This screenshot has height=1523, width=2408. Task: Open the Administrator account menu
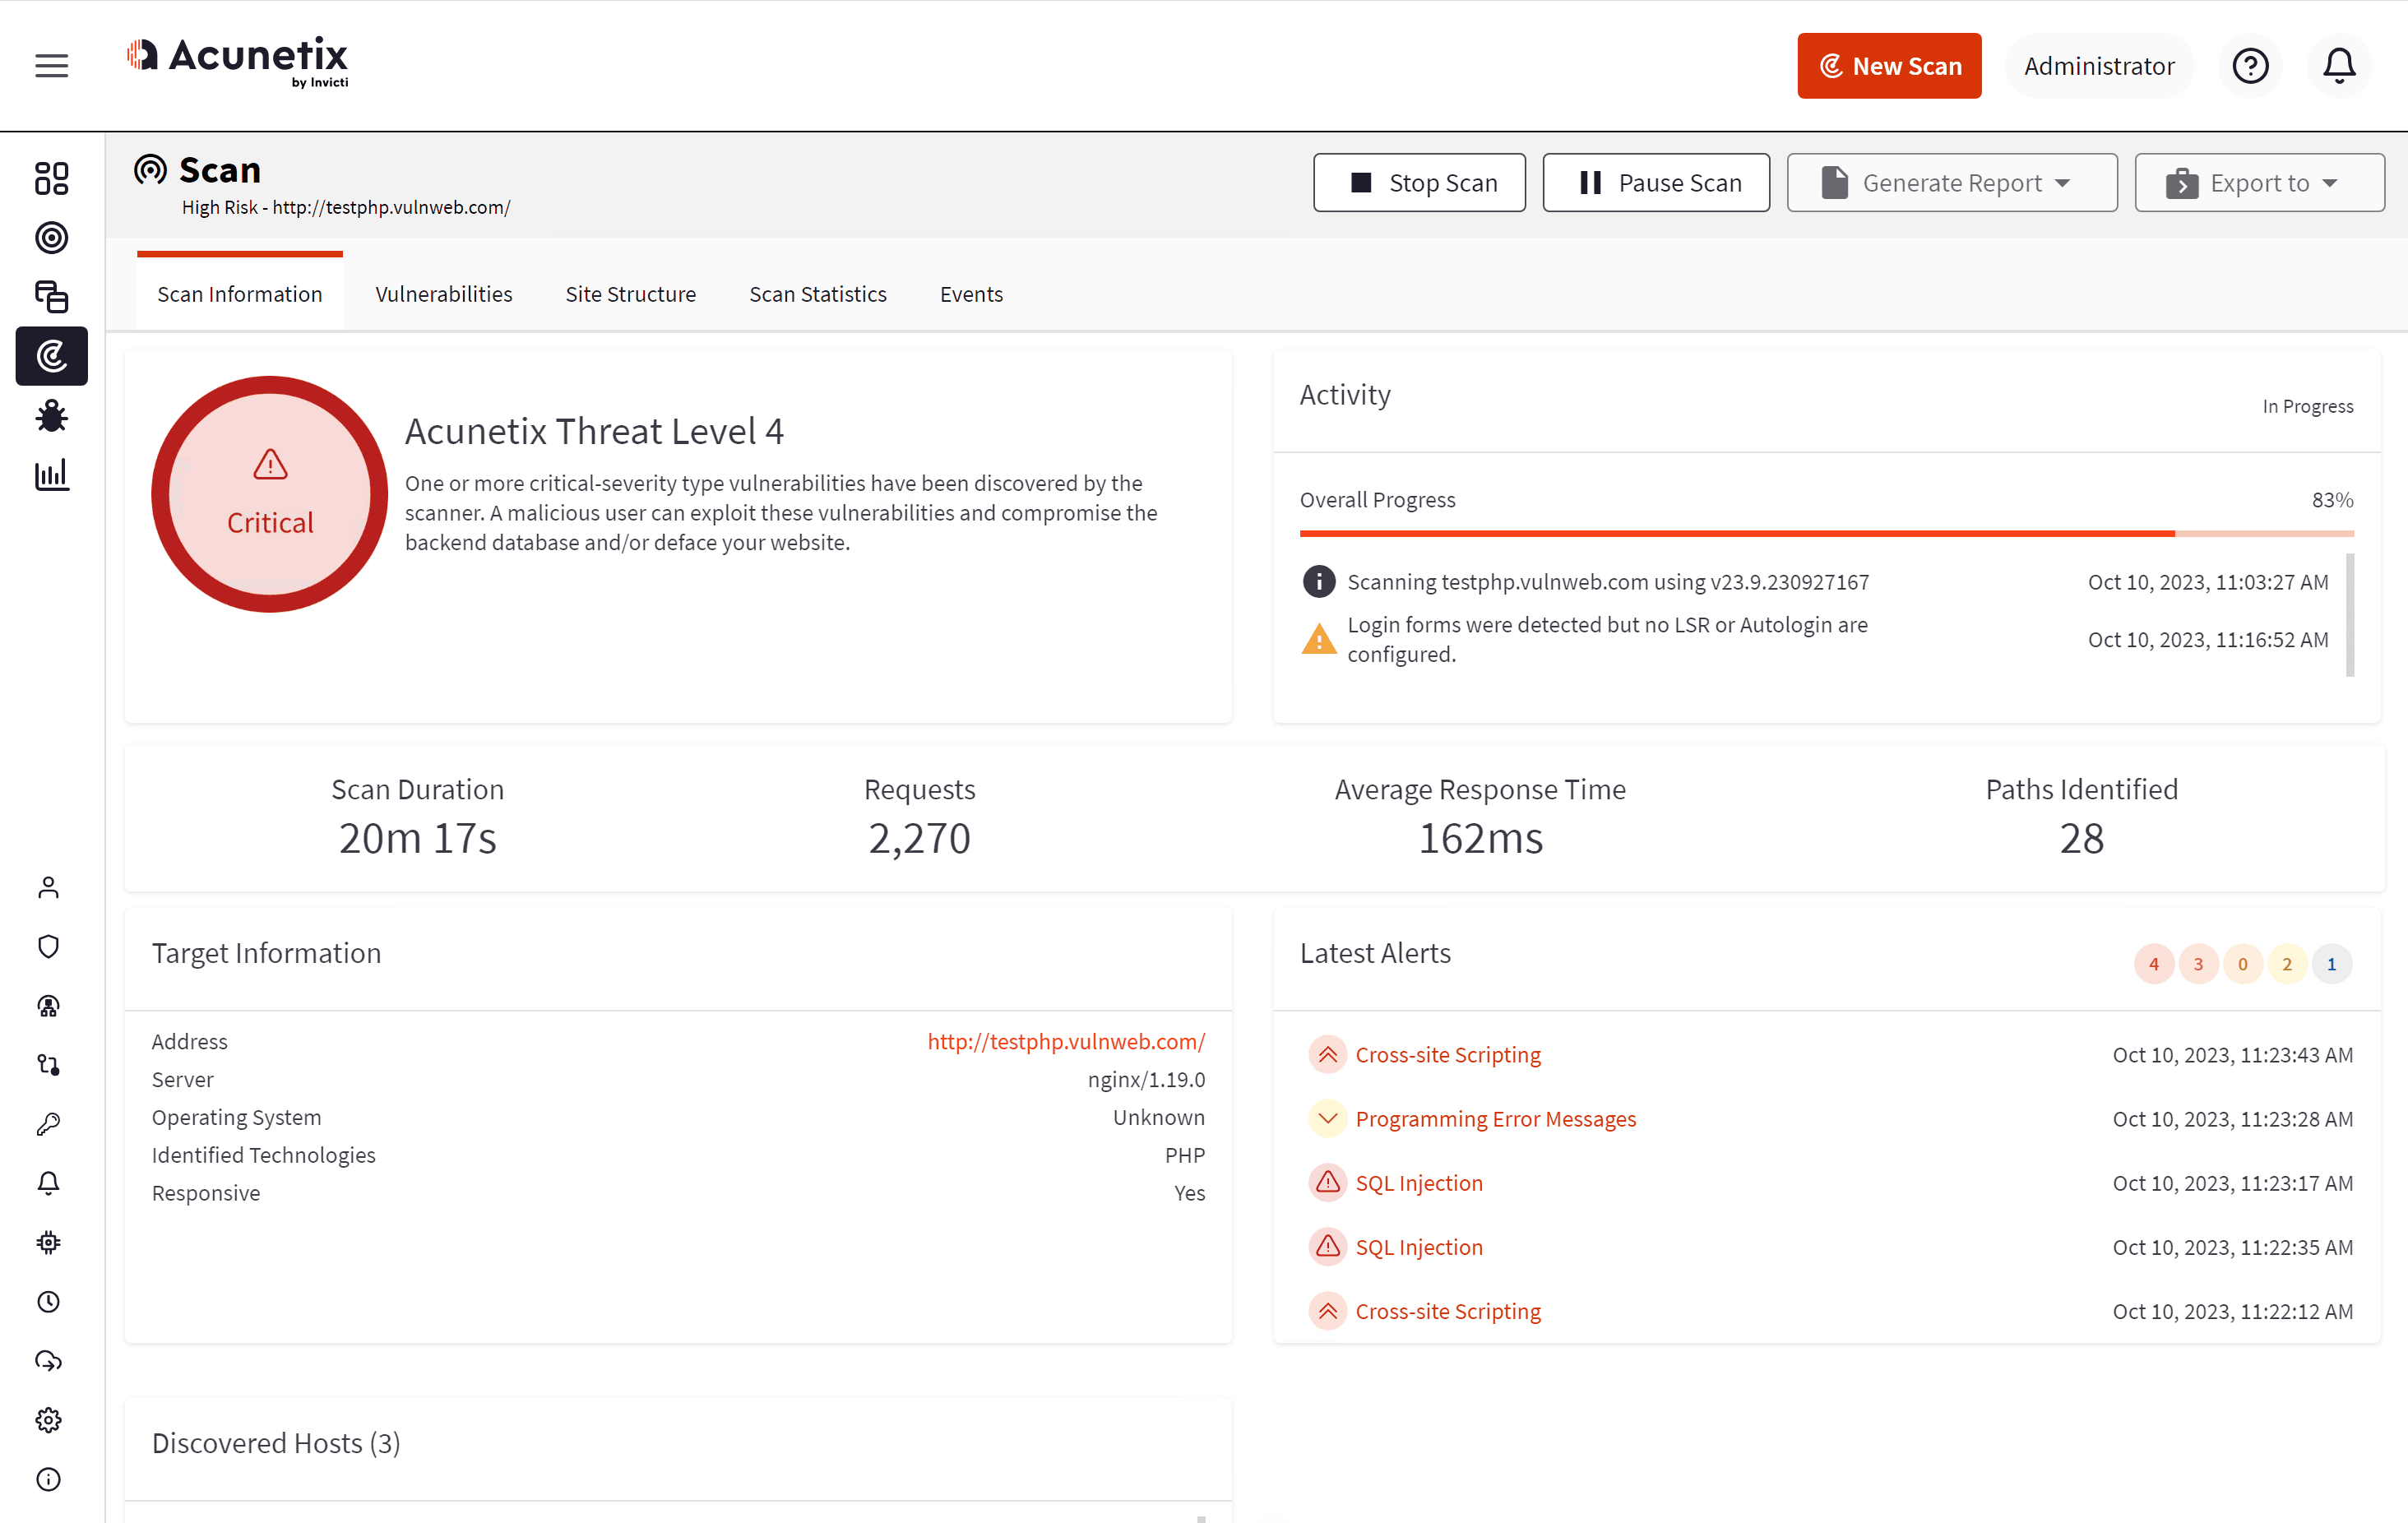click(2098, 66)
